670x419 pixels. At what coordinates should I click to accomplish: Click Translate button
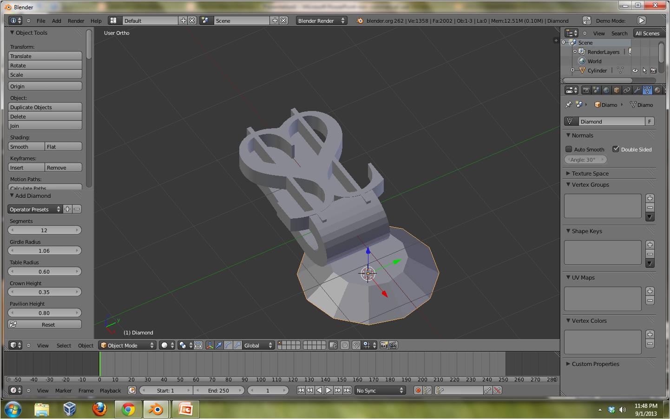45,56
